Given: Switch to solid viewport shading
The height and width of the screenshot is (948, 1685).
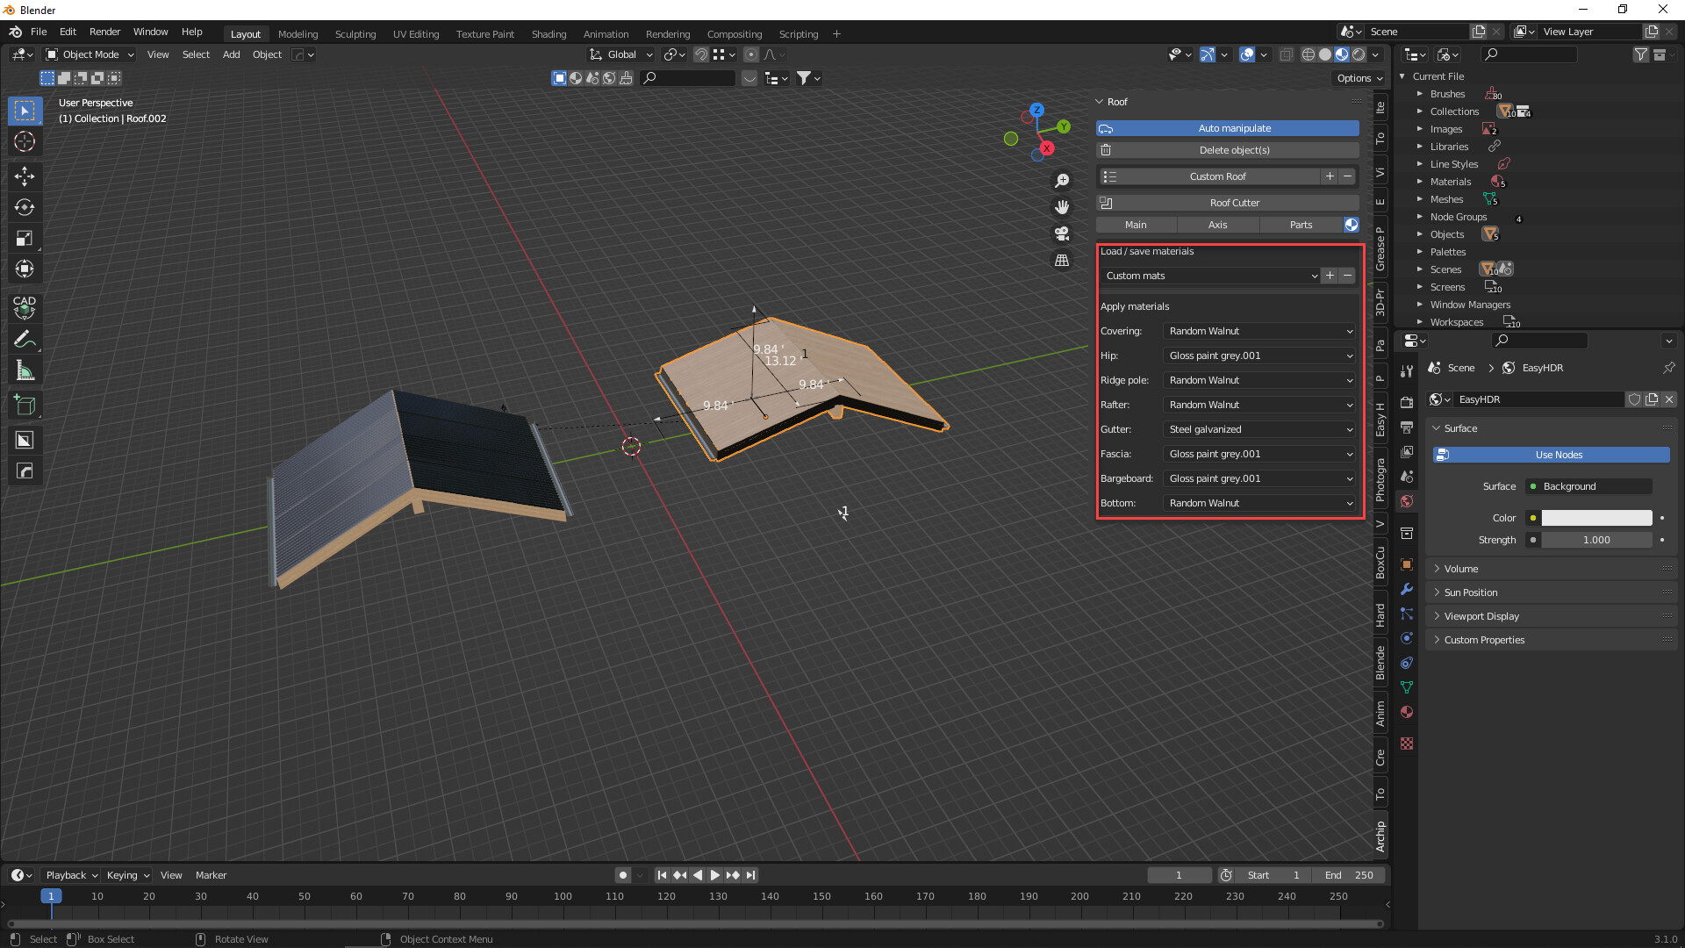Looking at the screenshot, I should pyautogui.click(x=1325, y=54).
